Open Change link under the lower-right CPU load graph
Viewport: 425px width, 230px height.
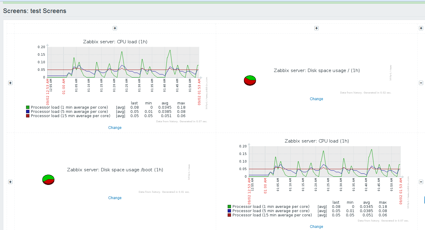[x=316, y=227]
